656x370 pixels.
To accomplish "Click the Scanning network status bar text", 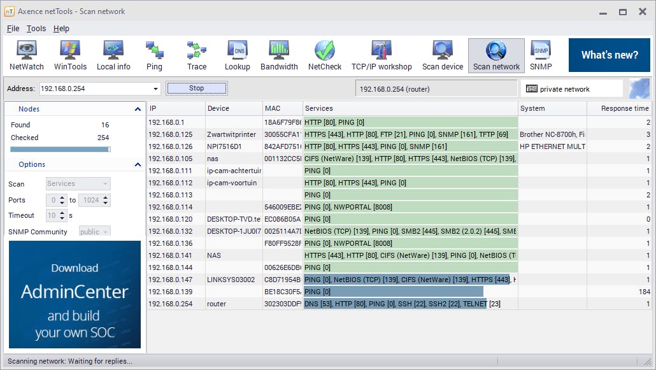I will point(70,361).
